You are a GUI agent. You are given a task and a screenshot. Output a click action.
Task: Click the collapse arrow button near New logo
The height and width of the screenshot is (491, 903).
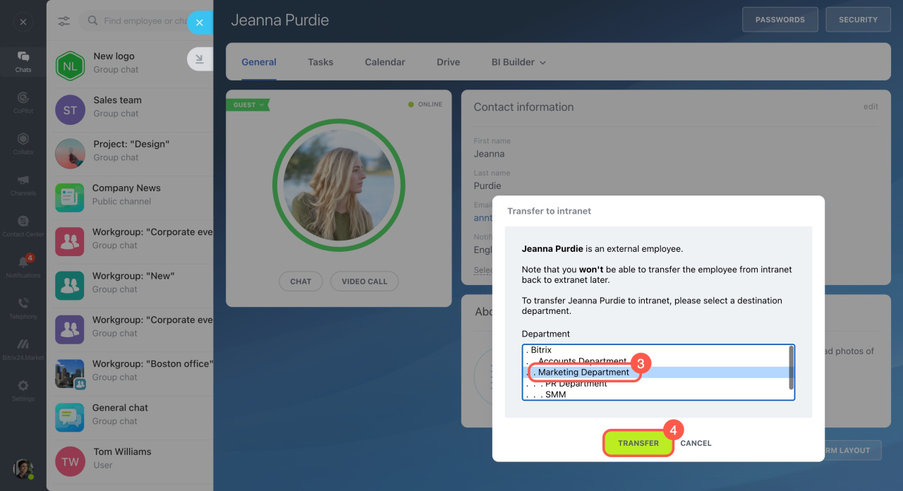(200, 60)
